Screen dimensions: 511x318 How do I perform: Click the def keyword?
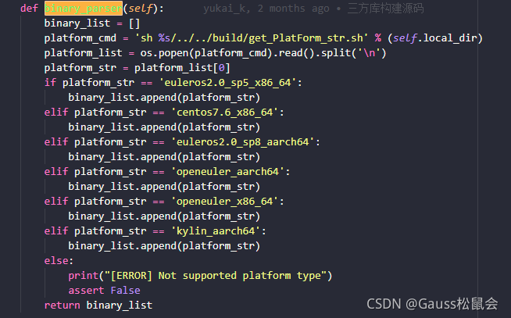coord(30,8)
